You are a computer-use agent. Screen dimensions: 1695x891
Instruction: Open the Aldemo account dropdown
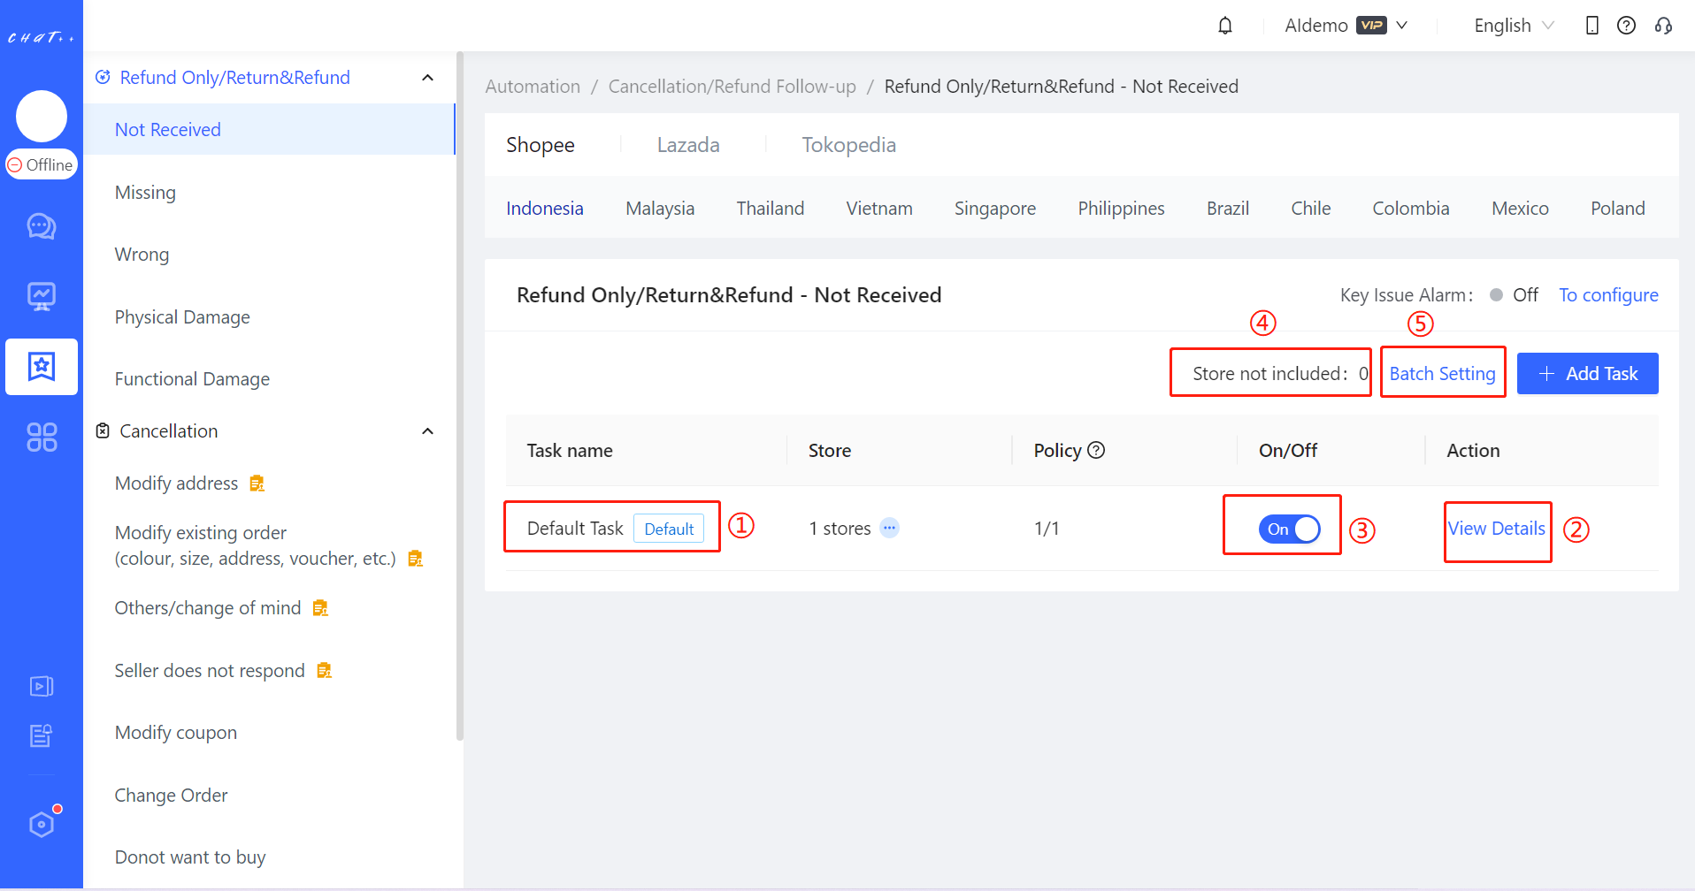[x=1346, y=26]
